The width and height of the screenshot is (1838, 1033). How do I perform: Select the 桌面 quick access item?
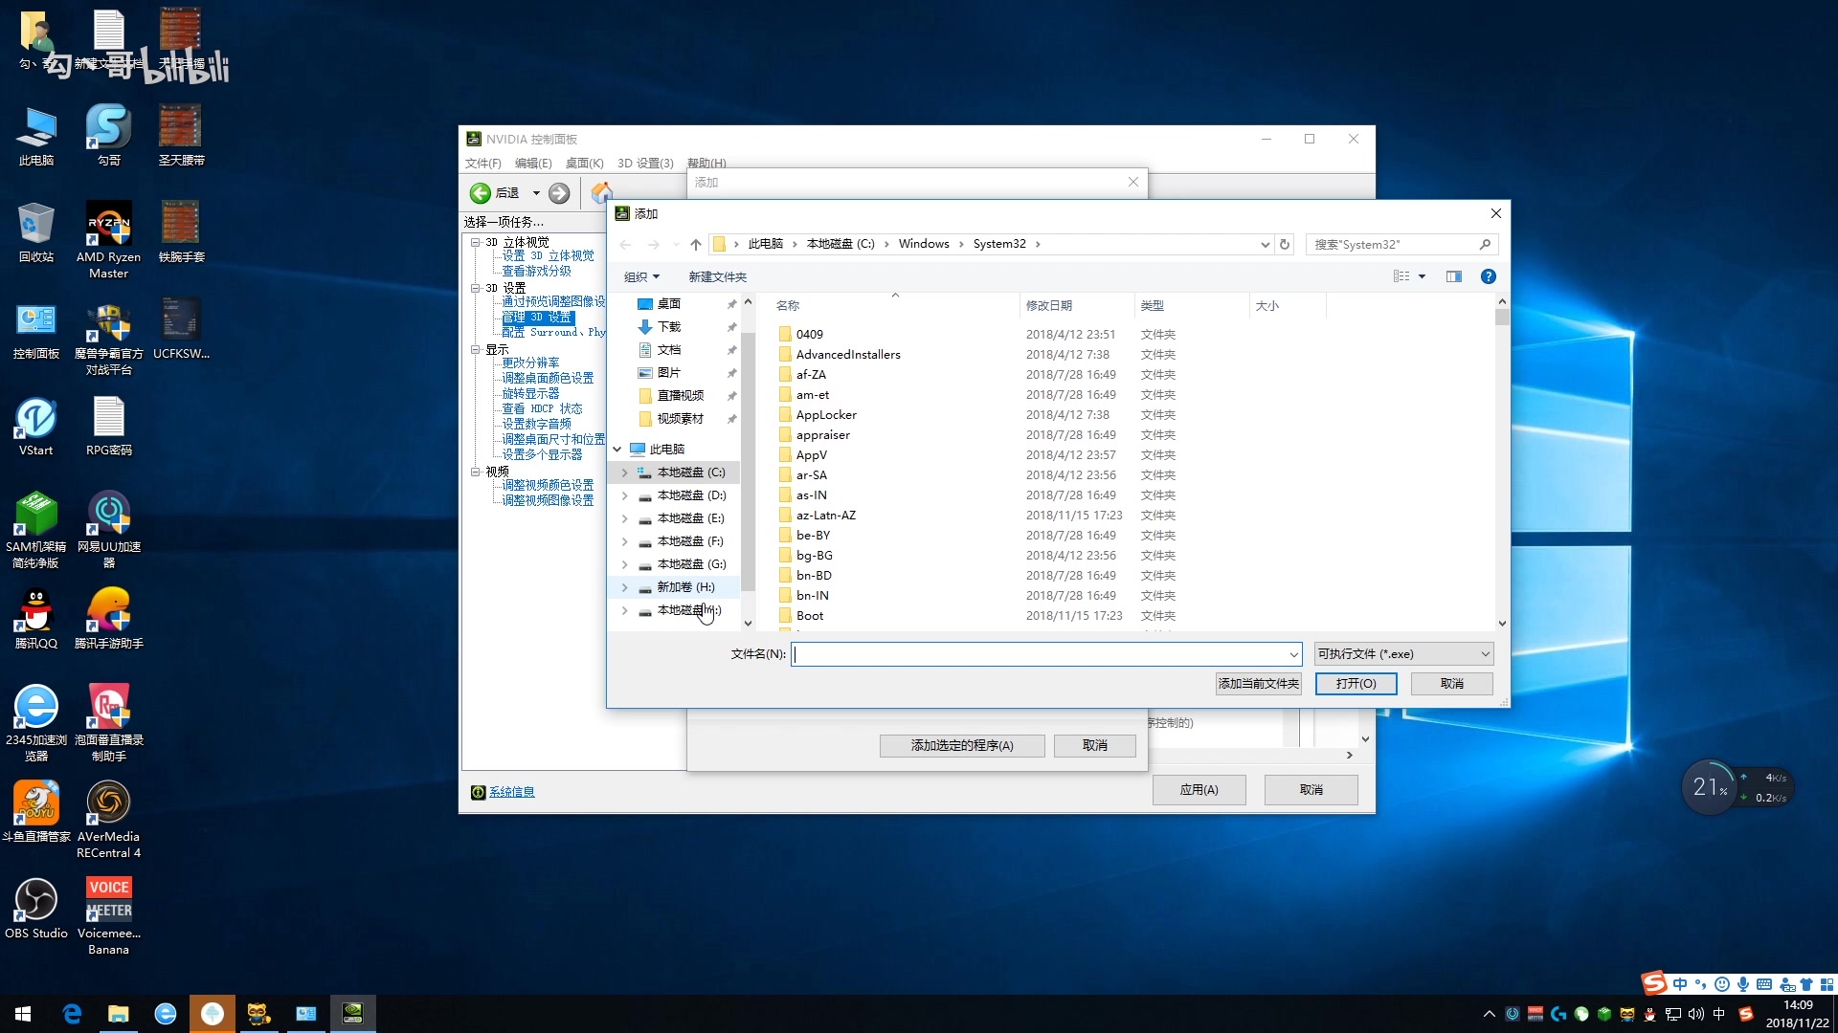point(668,304)
